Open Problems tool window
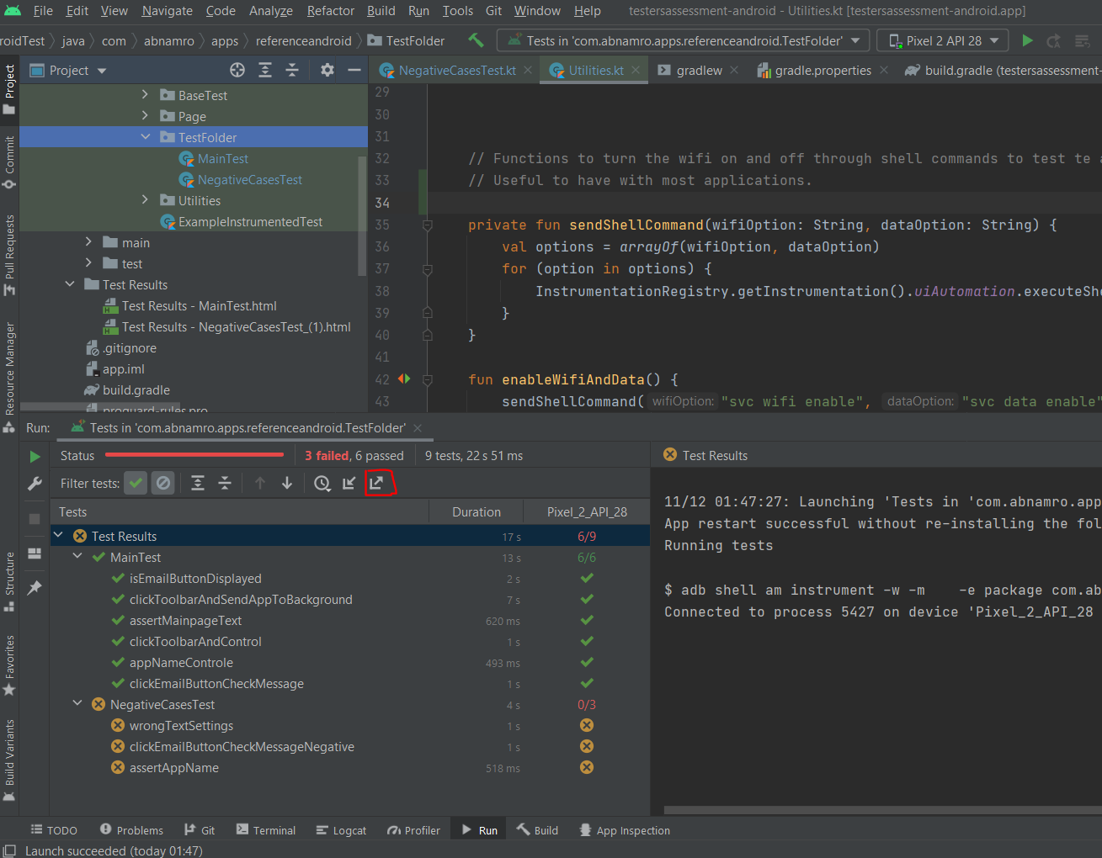This screenshot has width=1102, height=858. pos(131,830)
